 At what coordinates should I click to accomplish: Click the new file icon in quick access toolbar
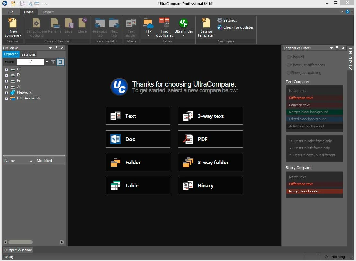coord(13,4)
